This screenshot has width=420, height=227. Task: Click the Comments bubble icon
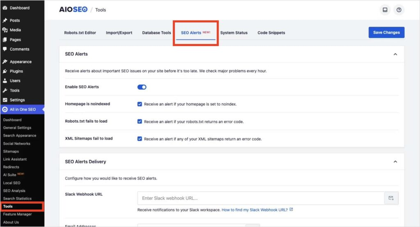tap(5, 49)
